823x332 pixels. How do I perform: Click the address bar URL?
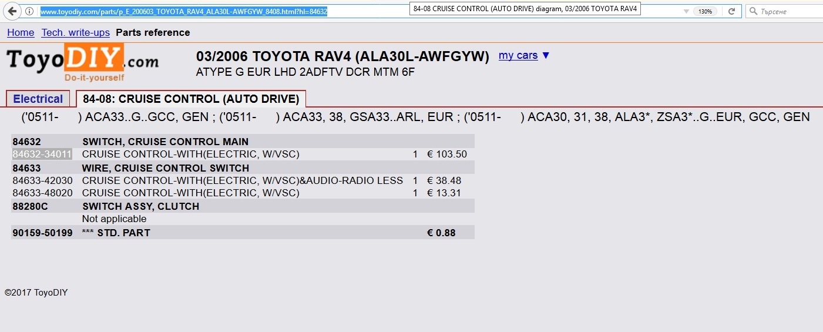[x=183, y=11]
